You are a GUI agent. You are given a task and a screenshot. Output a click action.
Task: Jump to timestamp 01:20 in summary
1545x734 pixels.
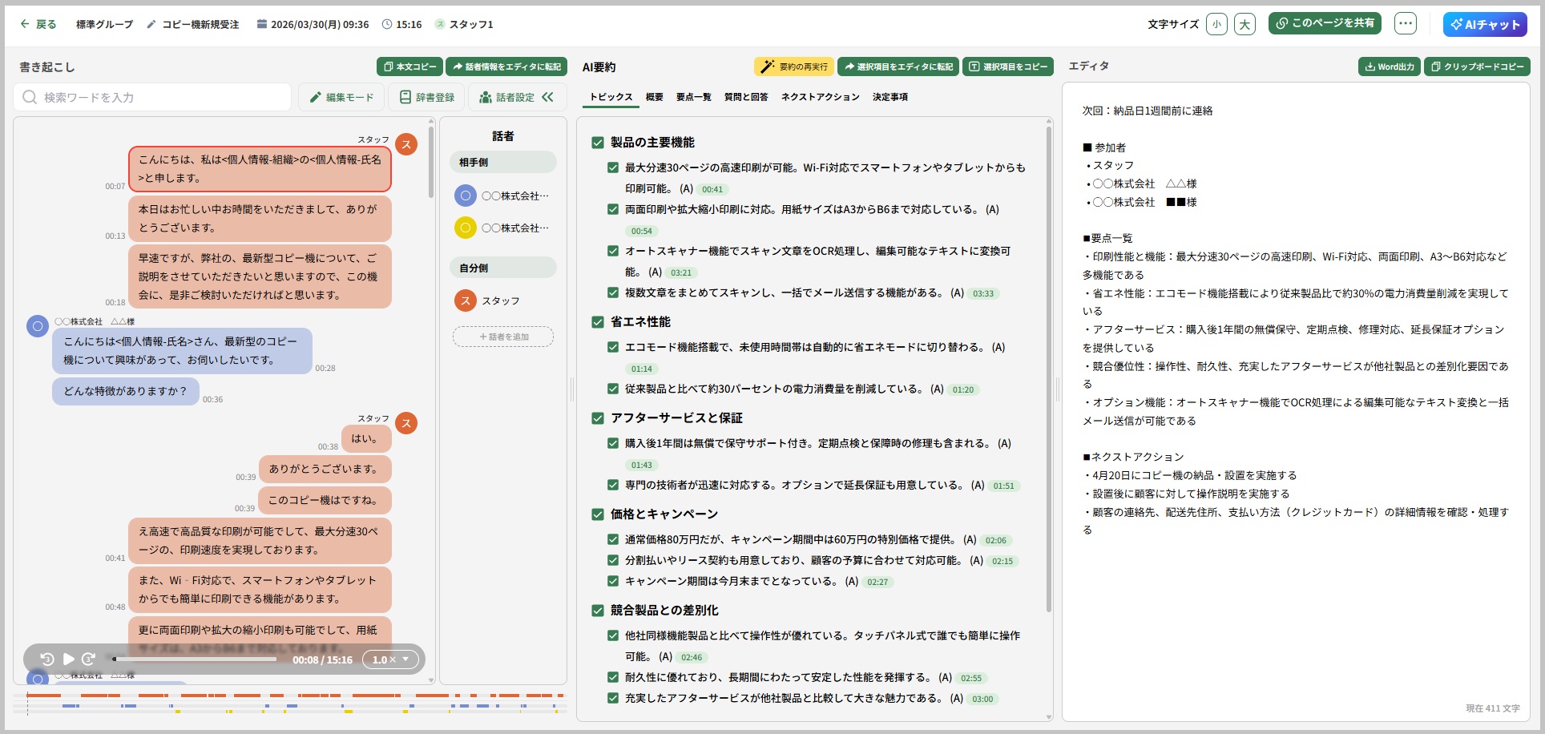pyautogui.click(x=963, y=390)
